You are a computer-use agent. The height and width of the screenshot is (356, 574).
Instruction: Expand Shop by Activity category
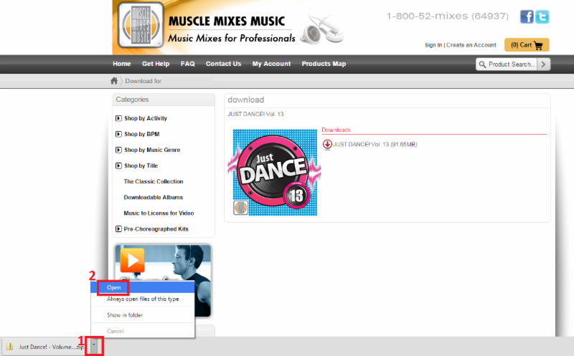(x=118, y=118)
